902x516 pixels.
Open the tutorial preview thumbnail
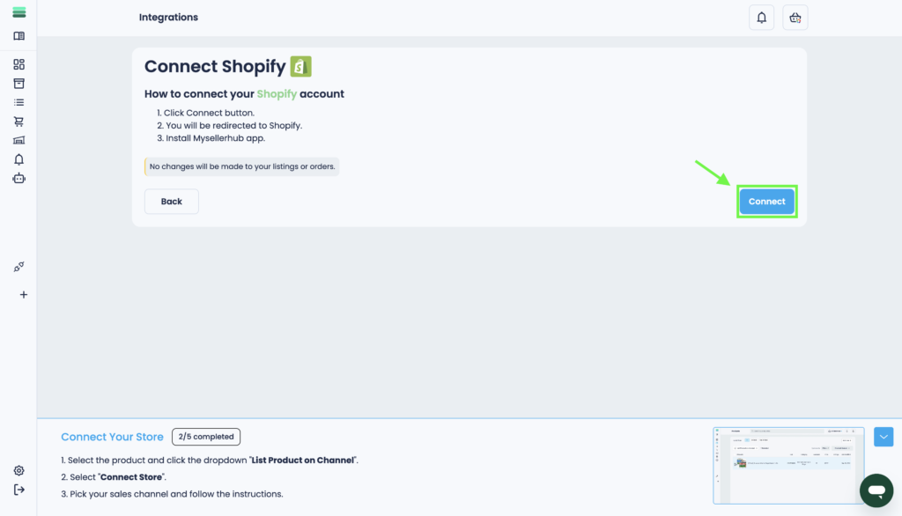(x=787, y=465)
